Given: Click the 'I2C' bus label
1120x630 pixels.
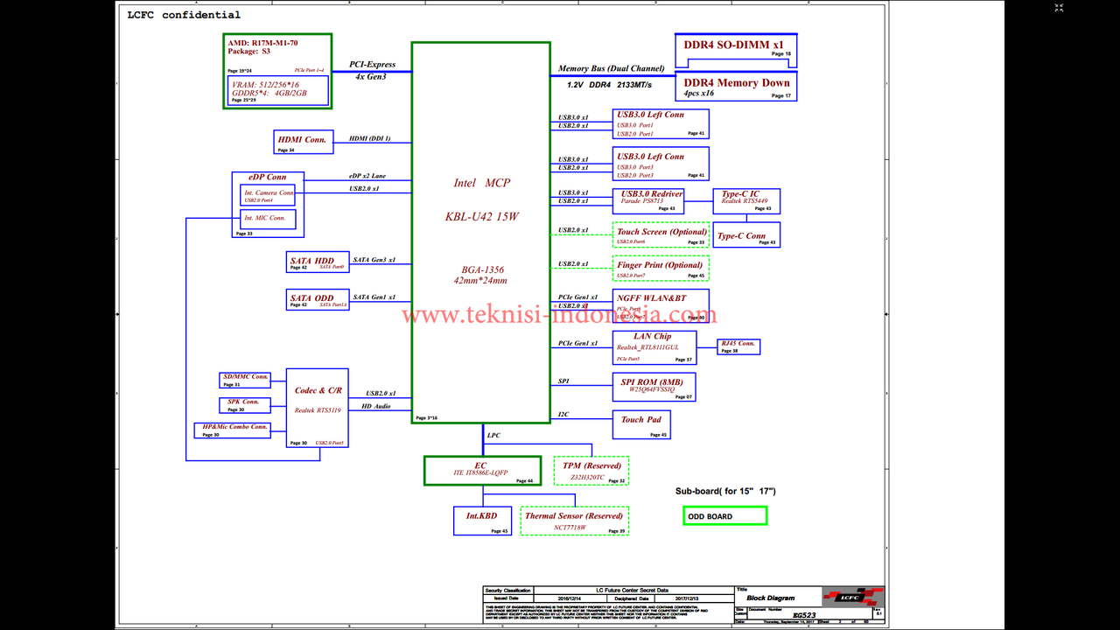Looking at the screenshot, I should (563, 414).
